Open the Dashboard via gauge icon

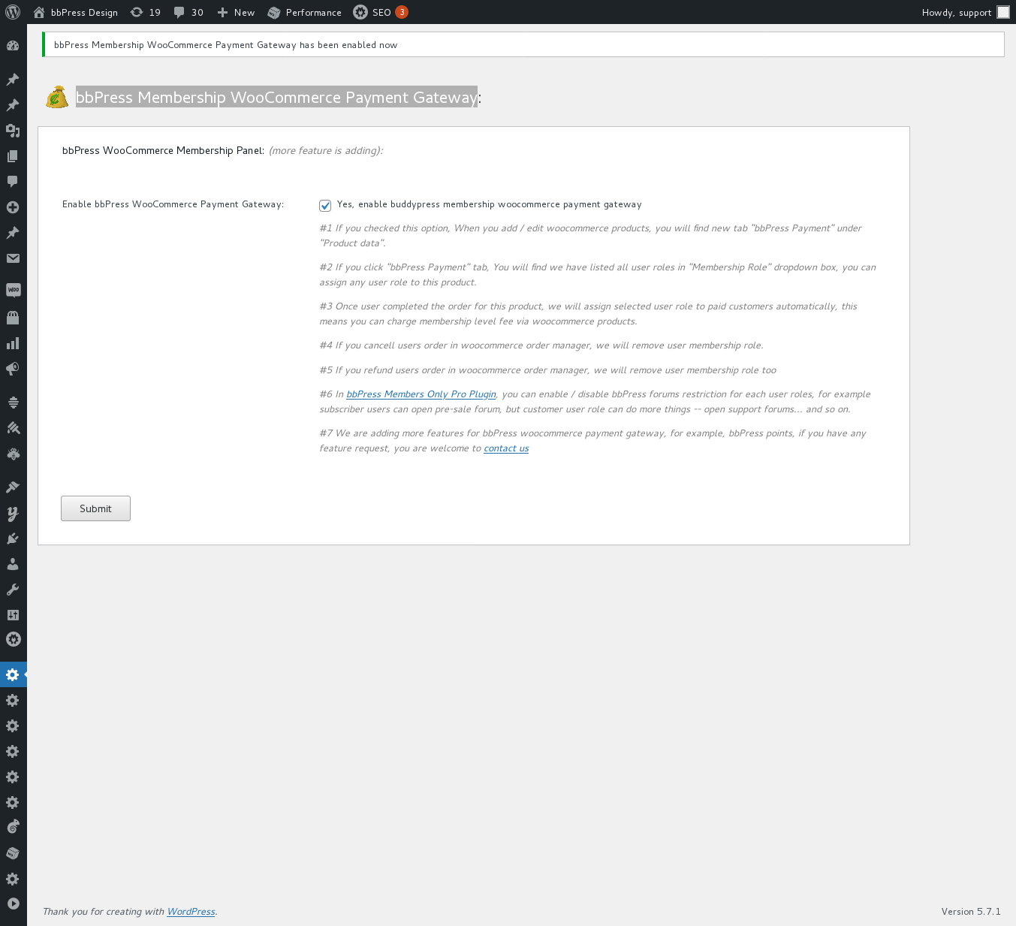coord(13,45)
